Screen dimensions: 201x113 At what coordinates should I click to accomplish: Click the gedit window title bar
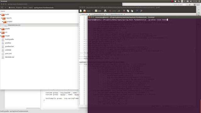[137, 8]
